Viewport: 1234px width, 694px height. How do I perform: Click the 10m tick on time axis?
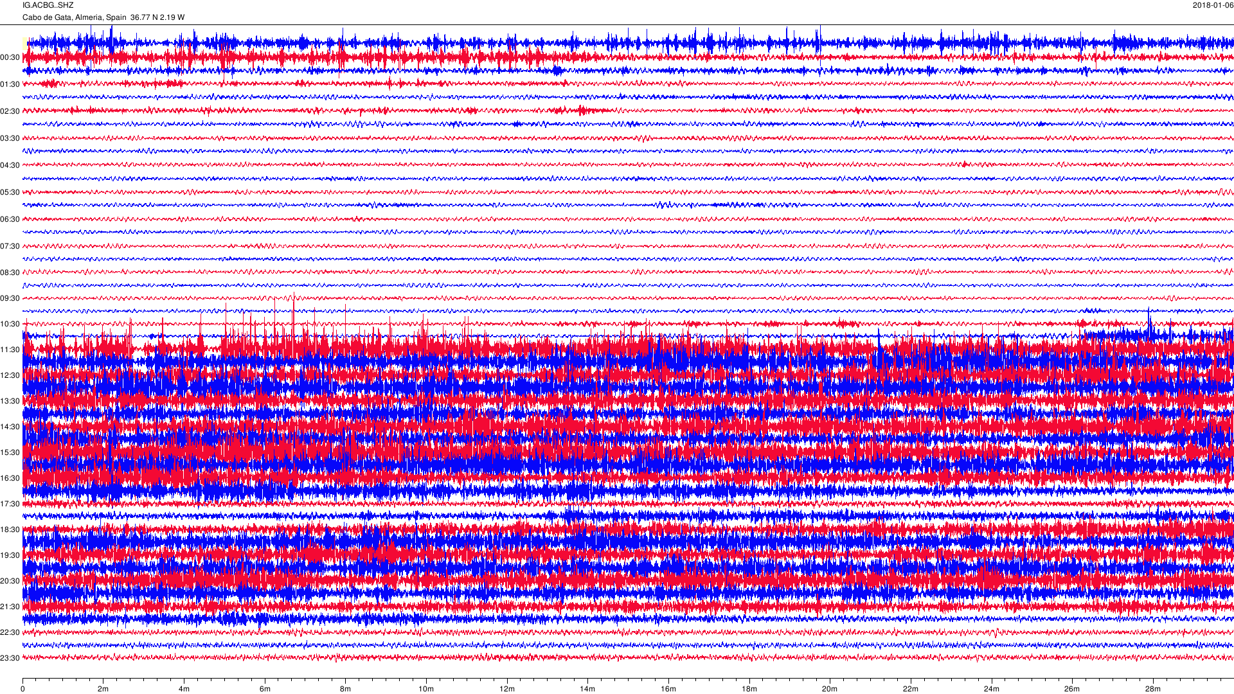click(x=426, y=689)
